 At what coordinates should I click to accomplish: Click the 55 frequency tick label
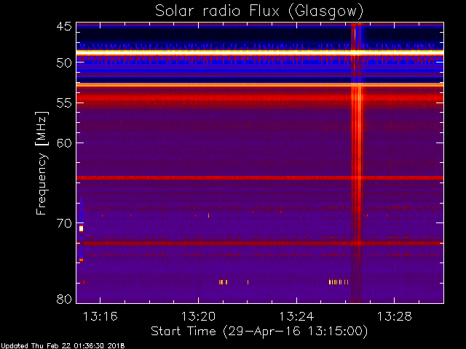pyautogui.click(x=64, y=103)
